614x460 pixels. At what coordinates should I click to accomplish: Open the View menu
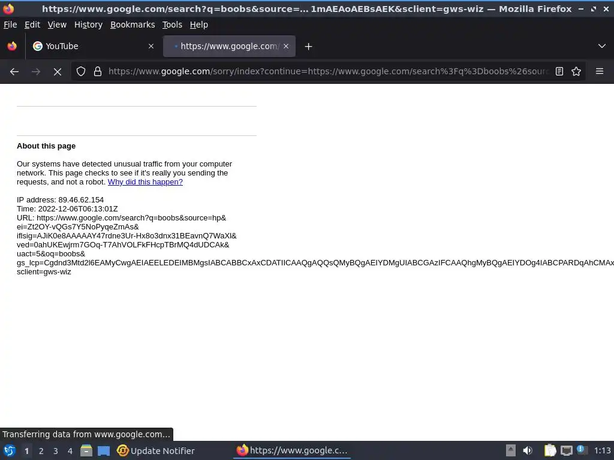click(57, 25)
